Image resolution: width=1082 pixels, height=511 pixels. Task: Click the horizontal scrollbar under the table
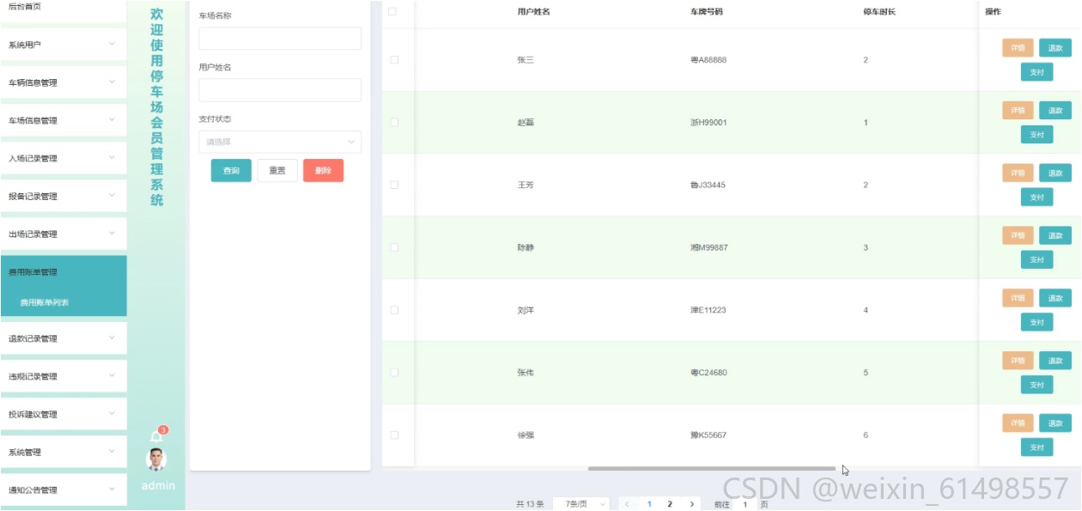711,468
